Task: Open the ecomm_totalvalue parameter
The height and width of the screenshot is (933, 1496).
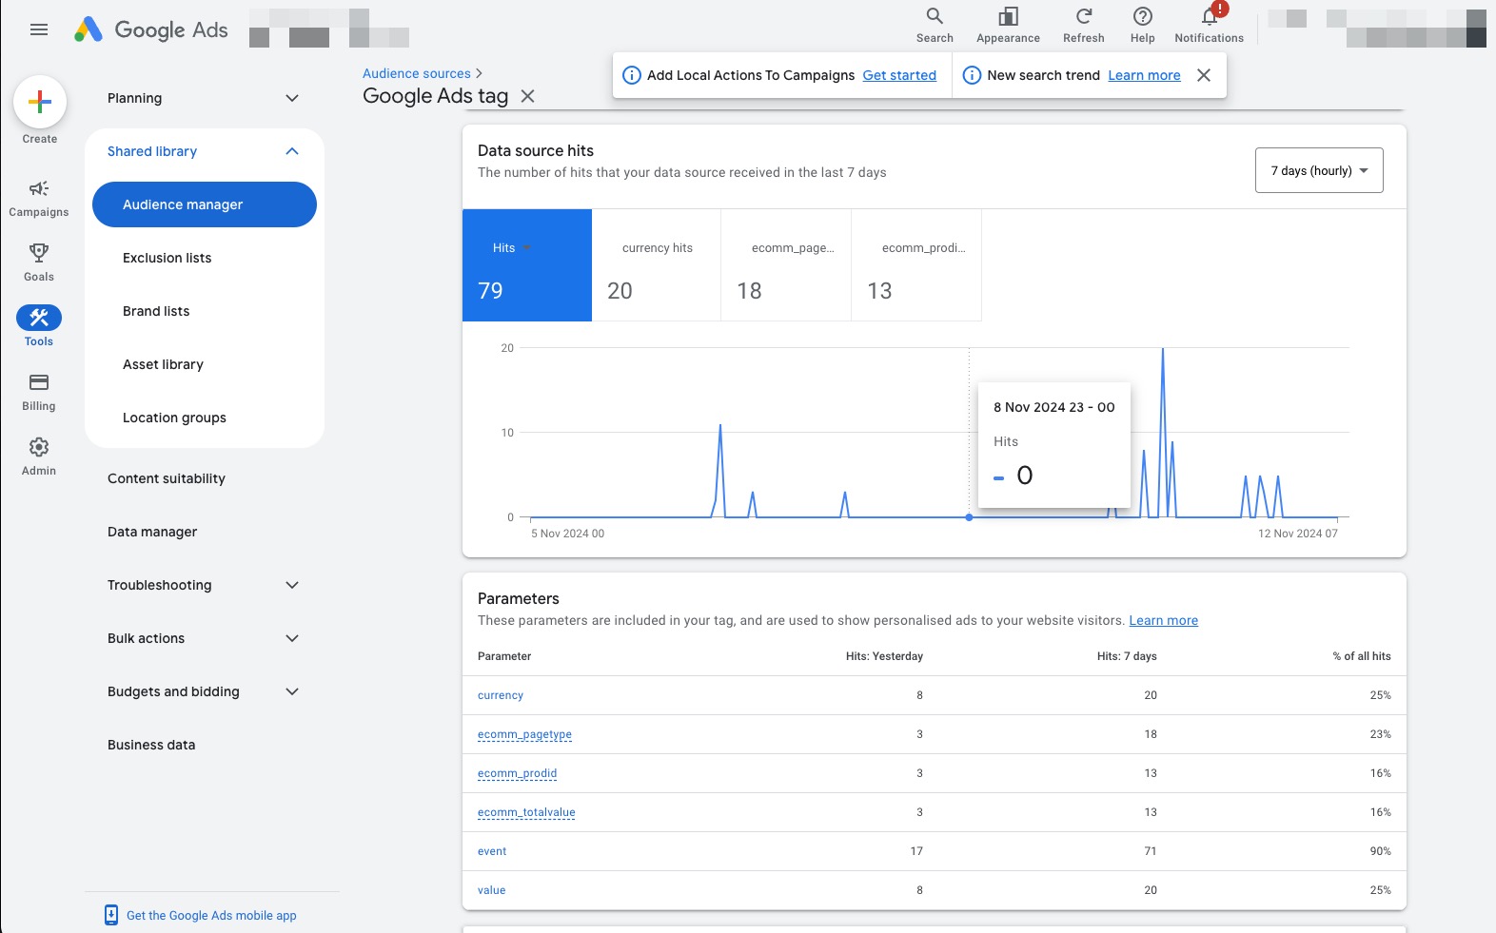Action: tap(526, 812)
